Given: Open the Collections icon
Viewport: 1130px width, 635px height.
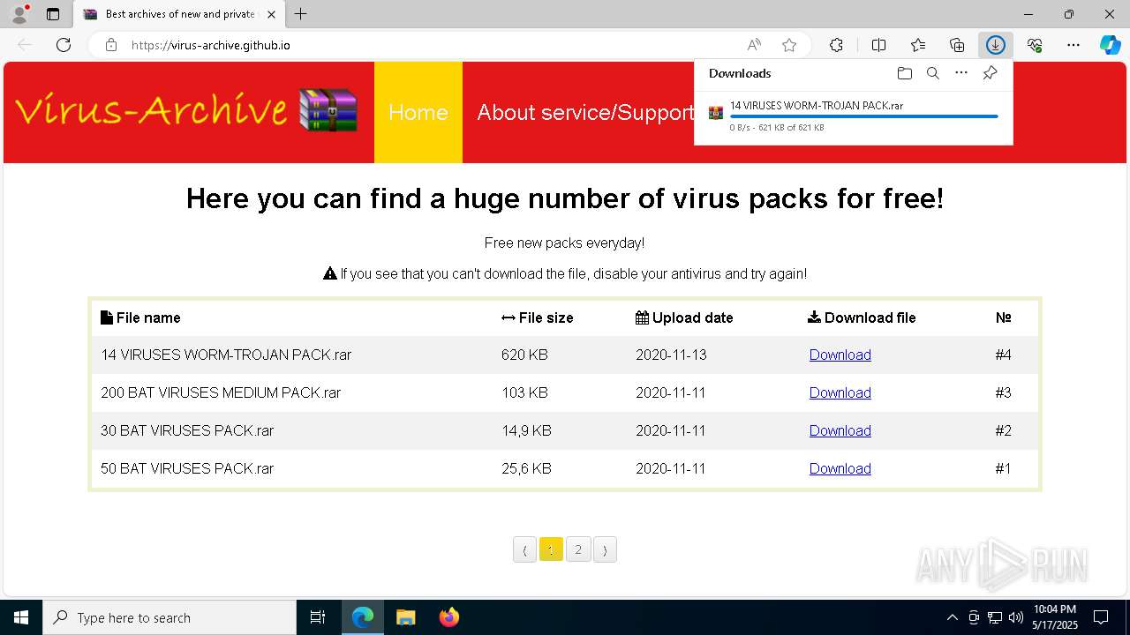Looking at the screenshot, I should 957,45.
